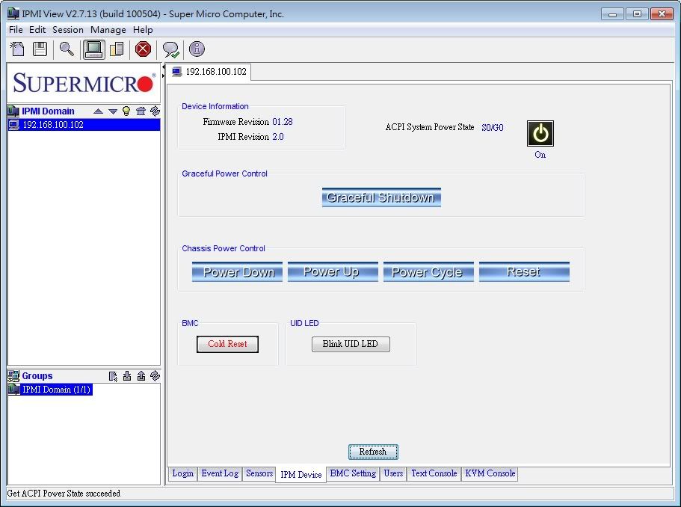Open the Manage menu
Screen dimensions: 681x507
108,30
